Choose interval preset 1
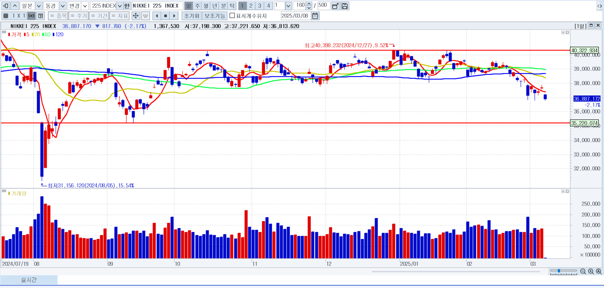The height and width of the screenshot is (288, 604). (x=242, y=6)
